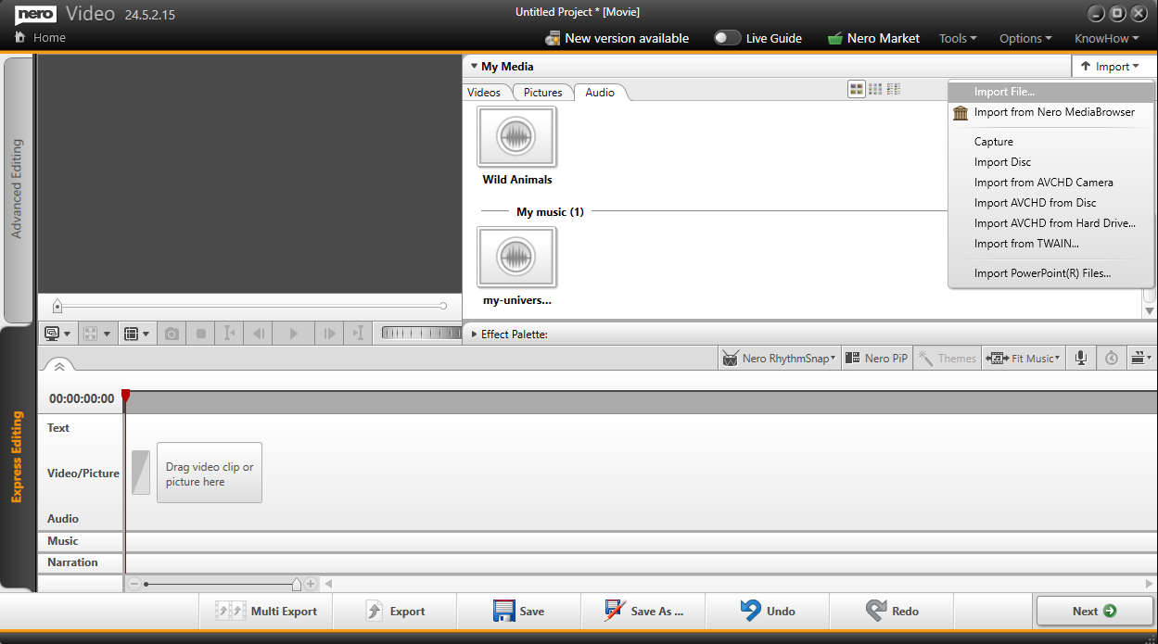Click the Stop playback button
The width and height of the screenshot is (1158, 644).
coord(201,334)
